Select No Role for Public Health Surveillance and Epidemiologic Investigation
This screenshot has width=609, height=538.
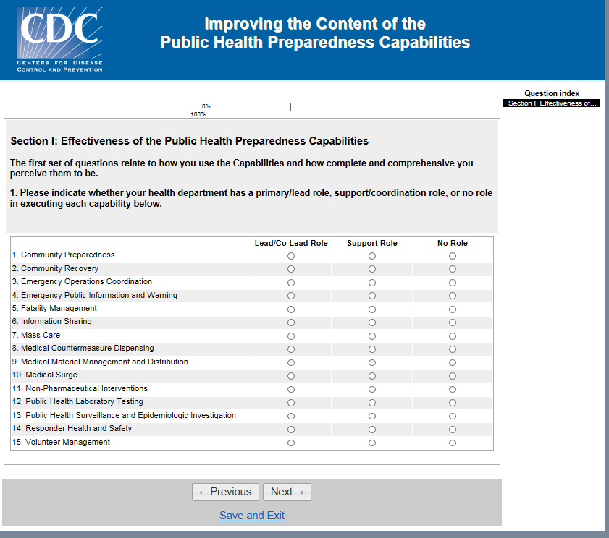453,417
